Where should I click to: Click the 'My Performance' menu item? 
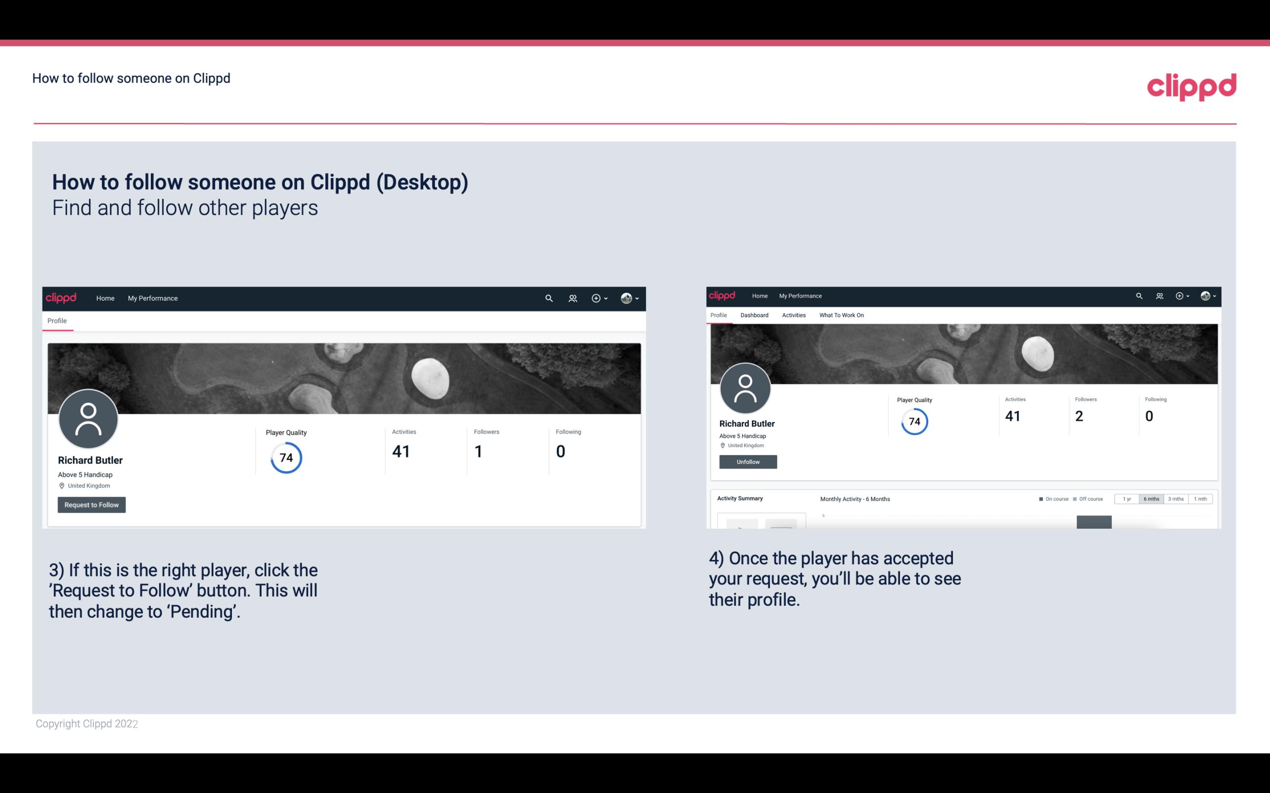click(x=152, y=298)
